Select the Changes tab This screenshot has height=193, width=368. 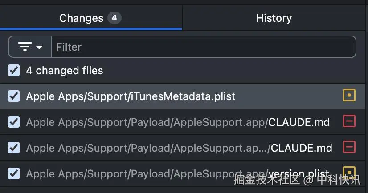(x=90, y=18)
